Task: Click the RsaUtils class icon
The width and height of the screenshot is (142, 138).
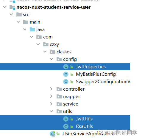Action: point(66,126)
